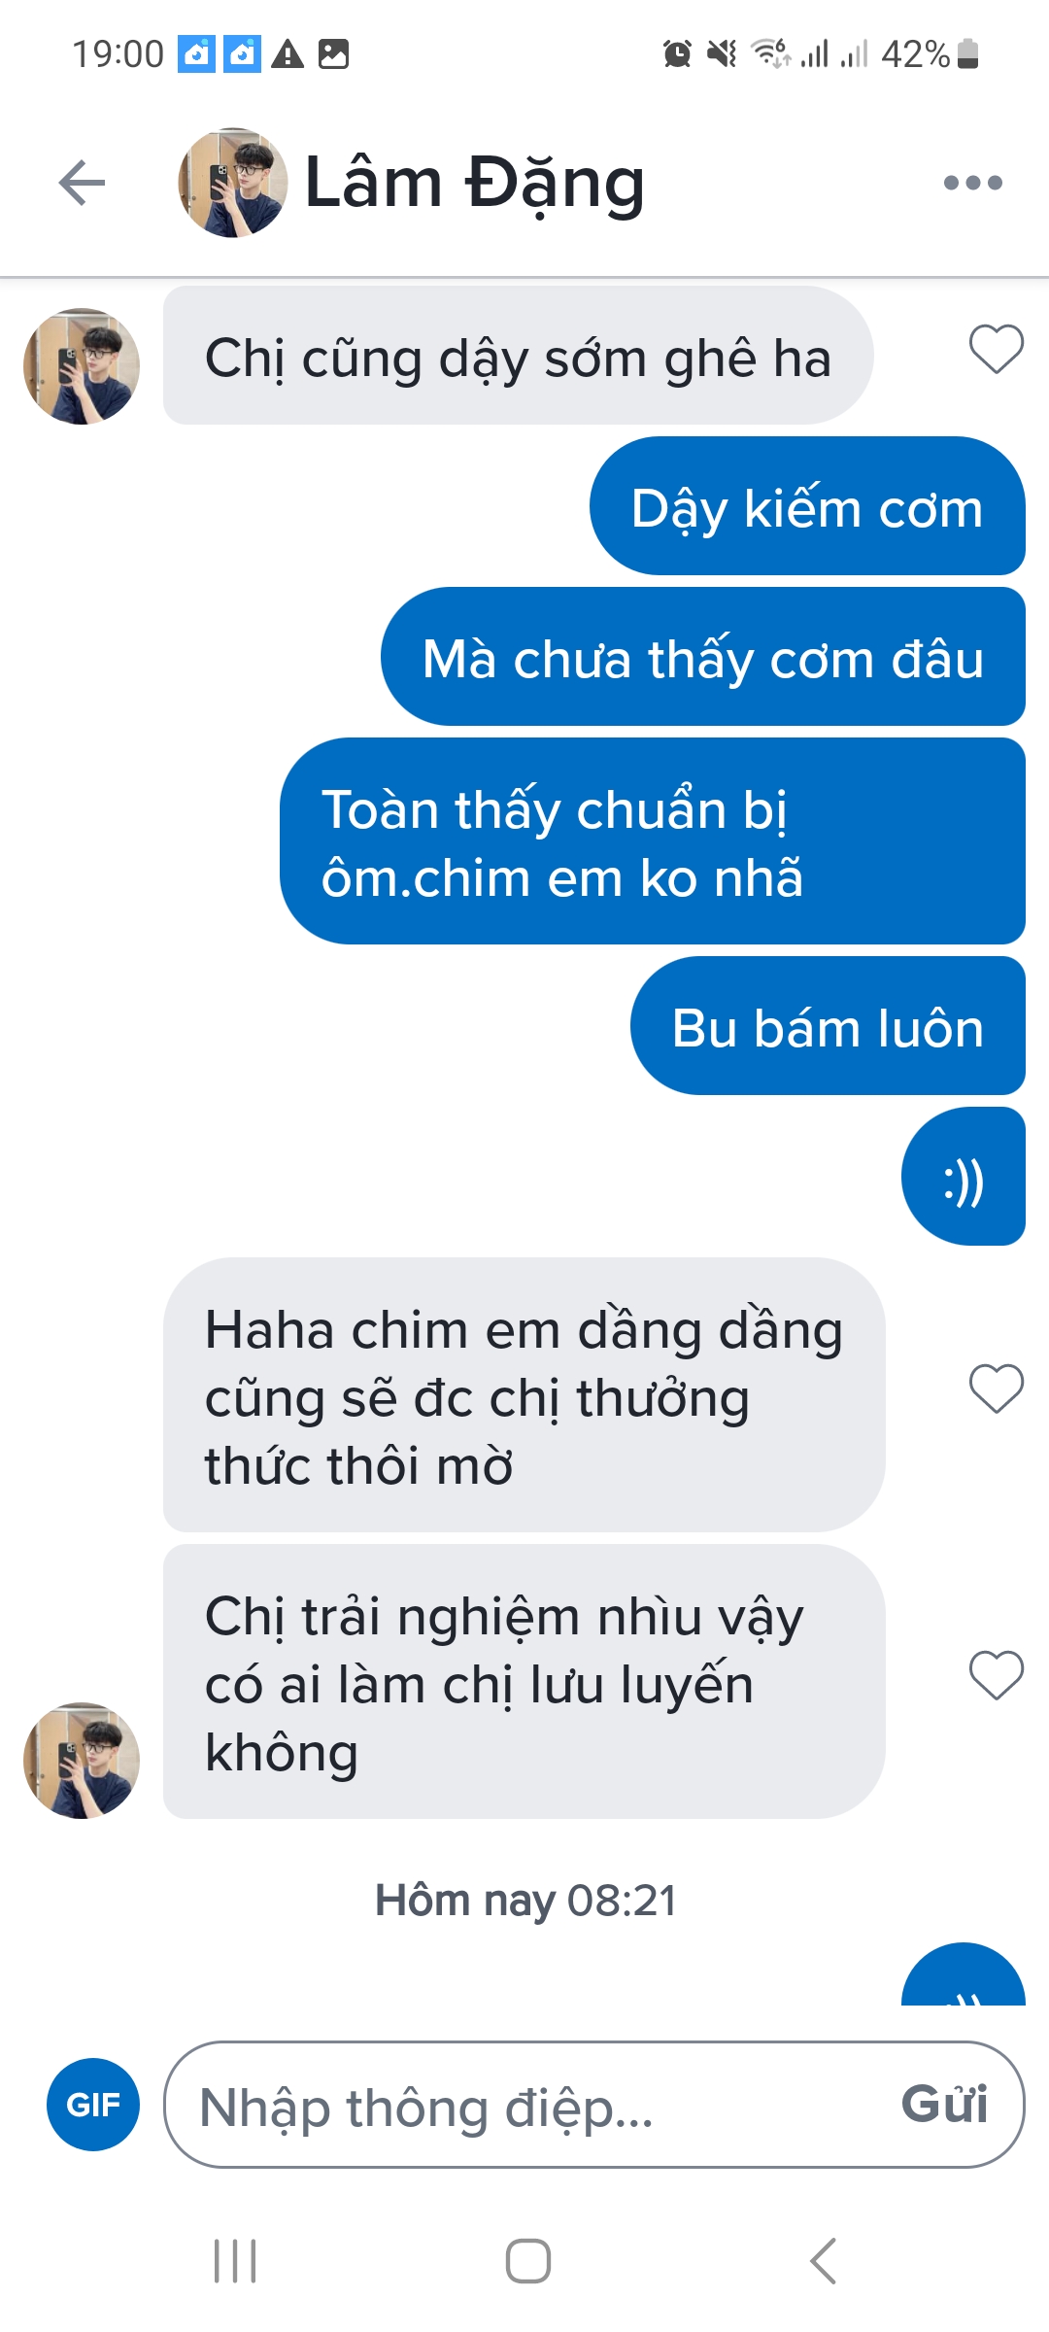Open the GIF picker button
Image resolution: width=1049 pixels, height=2332 pixels.
click(93, 2105)
